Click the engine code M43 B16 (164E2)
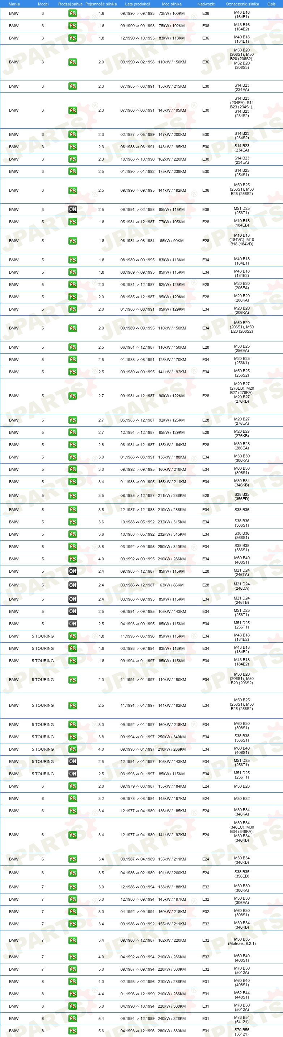Screen dimensions: 283x1037 pyautogui.click(x=242, y=27)
